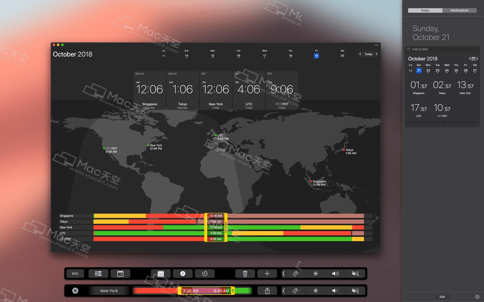Select Sat 27 in The Clock widget
484x302 pixels.
coord(475,70)
